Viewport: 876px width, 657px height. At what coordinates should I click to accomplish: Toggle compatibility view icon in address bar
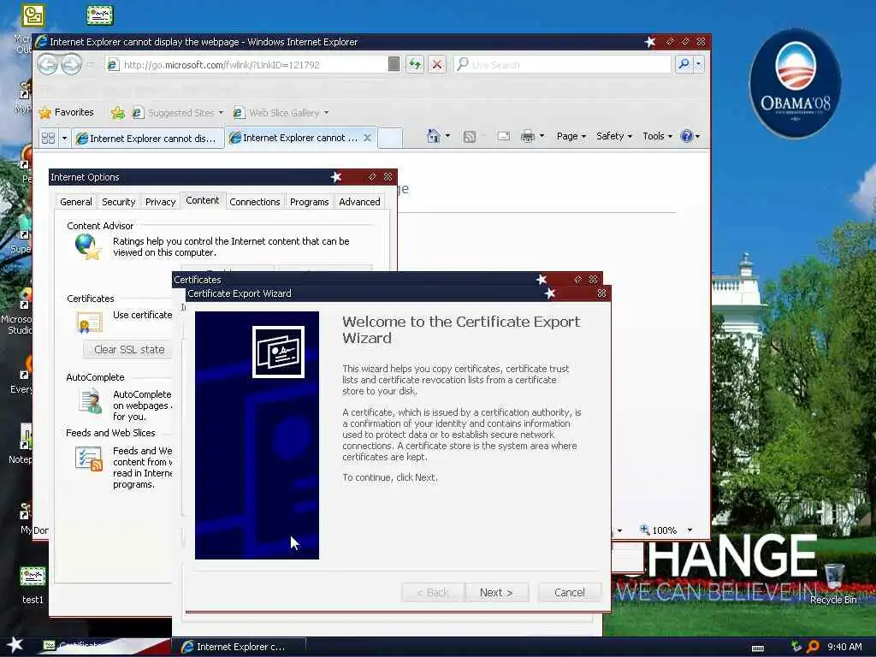(x=394, y=65)
